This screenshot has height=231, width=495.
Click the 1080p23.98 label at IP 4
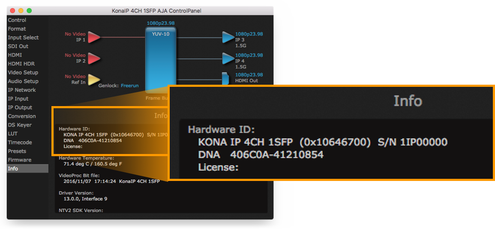pyautogui.click(x=249, y=55)
